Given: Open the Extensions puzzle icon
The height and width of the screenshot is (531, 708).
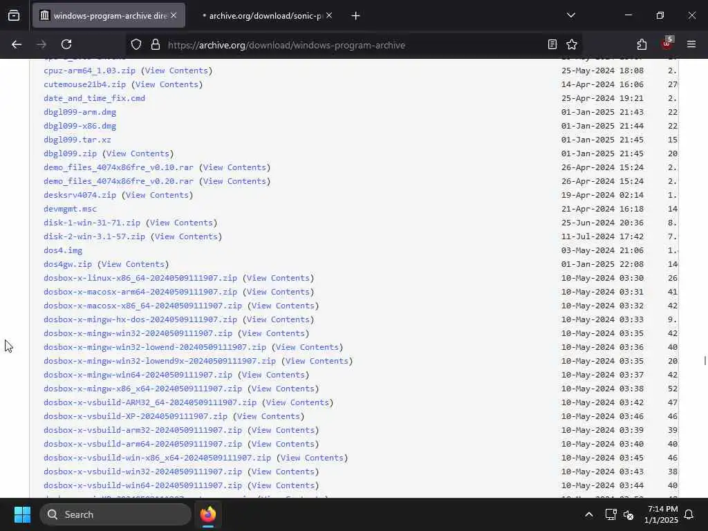Looking at the screenshot, I should pos(642,44).
